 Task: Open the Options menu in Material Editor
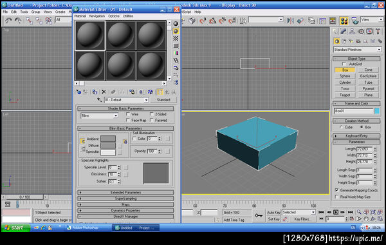pyautogui.click(x=114, y=16)
